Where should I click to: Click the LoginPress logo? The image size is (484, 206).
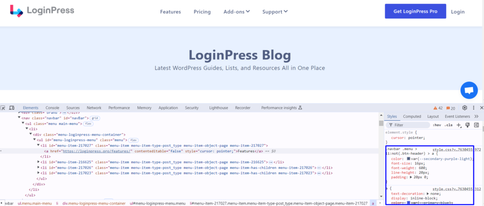42,11
